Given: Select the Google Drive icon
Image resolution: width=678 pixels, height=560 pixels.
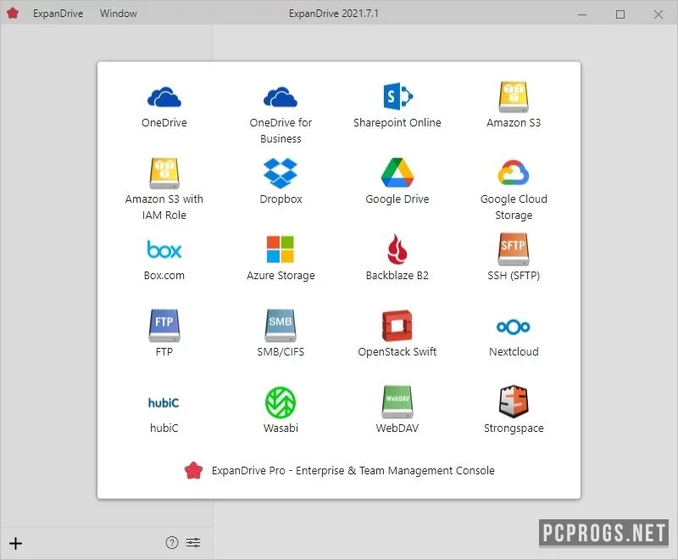Looking at the screenshot, I should 397,173.
